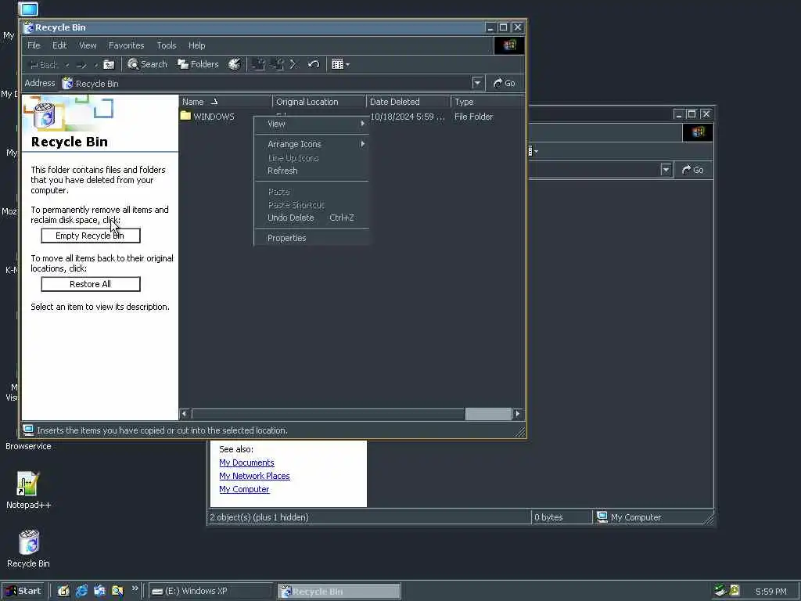Open the File menu
The image size is (801, 601).
(x=34, y=45)
